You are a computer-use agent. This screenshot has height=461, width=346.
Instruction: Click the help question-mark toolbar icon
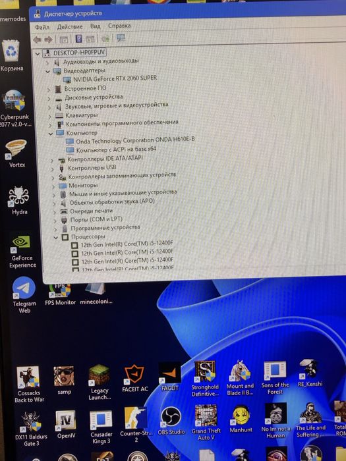pyautogui.click(x=78, y=39)
